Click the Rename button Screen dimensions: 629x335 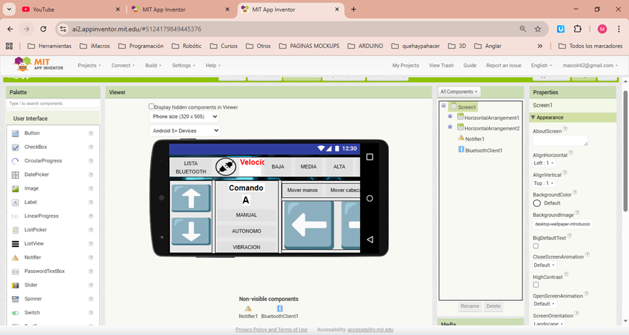[469, 306]
